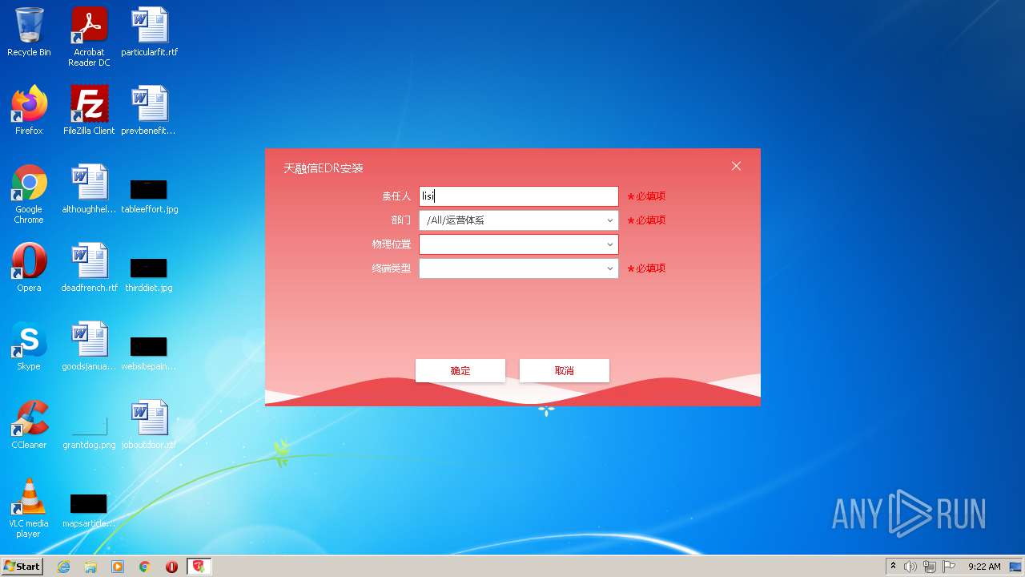The width and height of the screenshot is (1025, 577).
Task: Click the 确定 confirm button
Action: [x=460, y=370]
